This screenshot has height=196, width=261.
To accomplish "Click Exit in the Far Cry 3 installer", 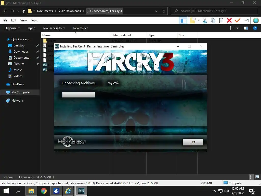I will tap(193, 142).
